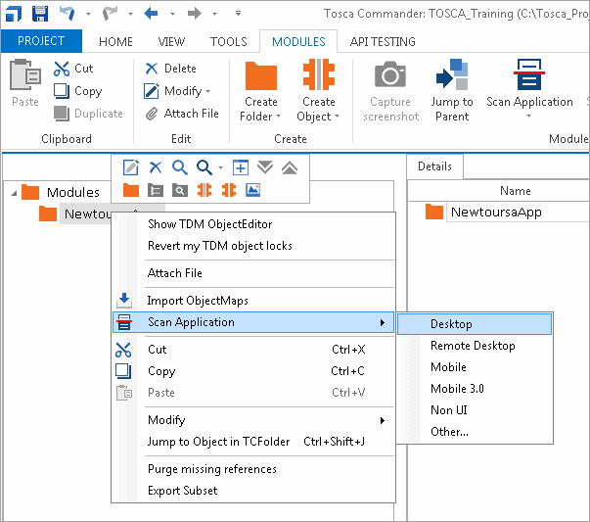The image size is (590, 522).
Task: Click the plain orange module icon
Action: (229, 190)
